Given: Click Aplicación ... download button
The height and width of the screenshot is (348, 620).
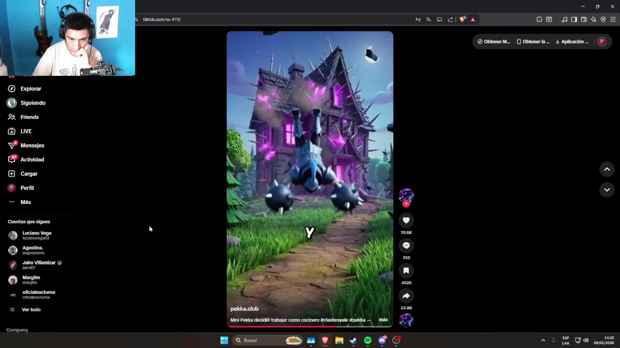Looking at the screenshot, I should 572,42.
